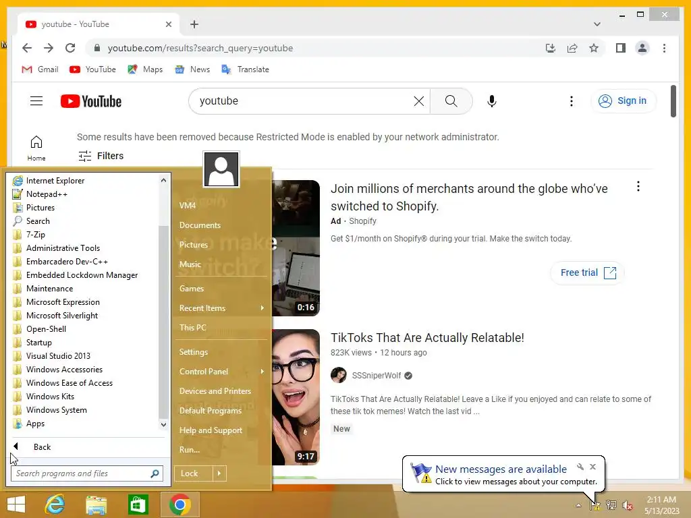Click the muted volume tray icon
The width and height of the screenshot is (691, 518).
627,505
